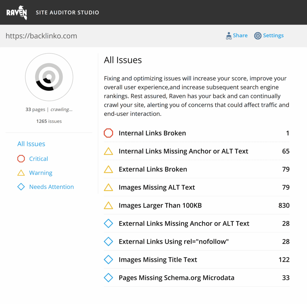Click the warning triangle beside External Links Broken
The width and height of the screenshot is (307, 304).
[x=108, y=169]
